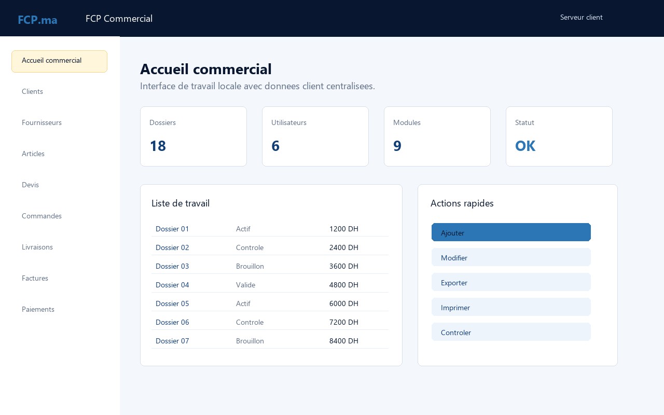Click the Ajouter quick action button
The height and width of the screenshot is (415, 664).
click(x=511, y=232)
